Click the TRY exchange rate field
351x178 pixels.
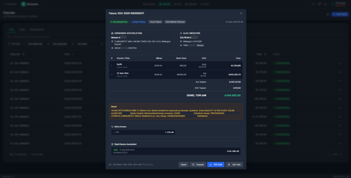click(x=143, y=132)
